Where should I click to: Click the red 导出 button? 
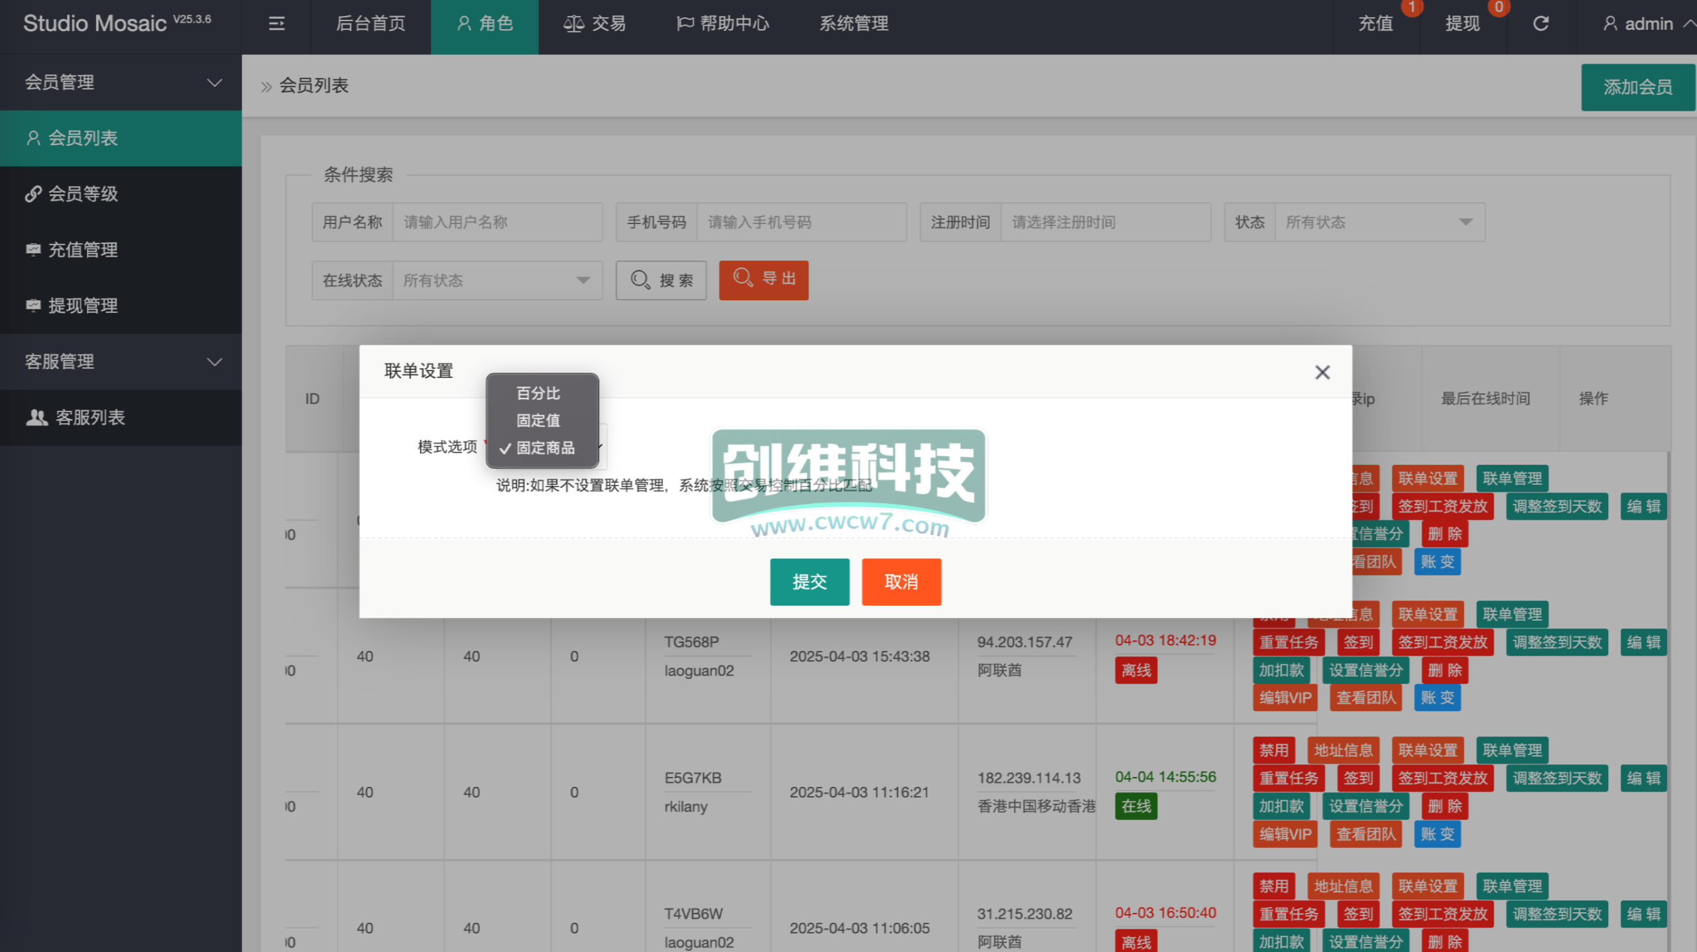(x=764, y=280)
